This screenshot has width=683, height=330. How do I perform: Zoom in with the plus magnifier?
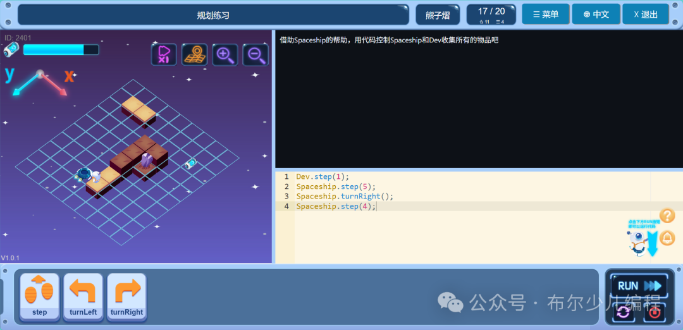pos(225,54)
